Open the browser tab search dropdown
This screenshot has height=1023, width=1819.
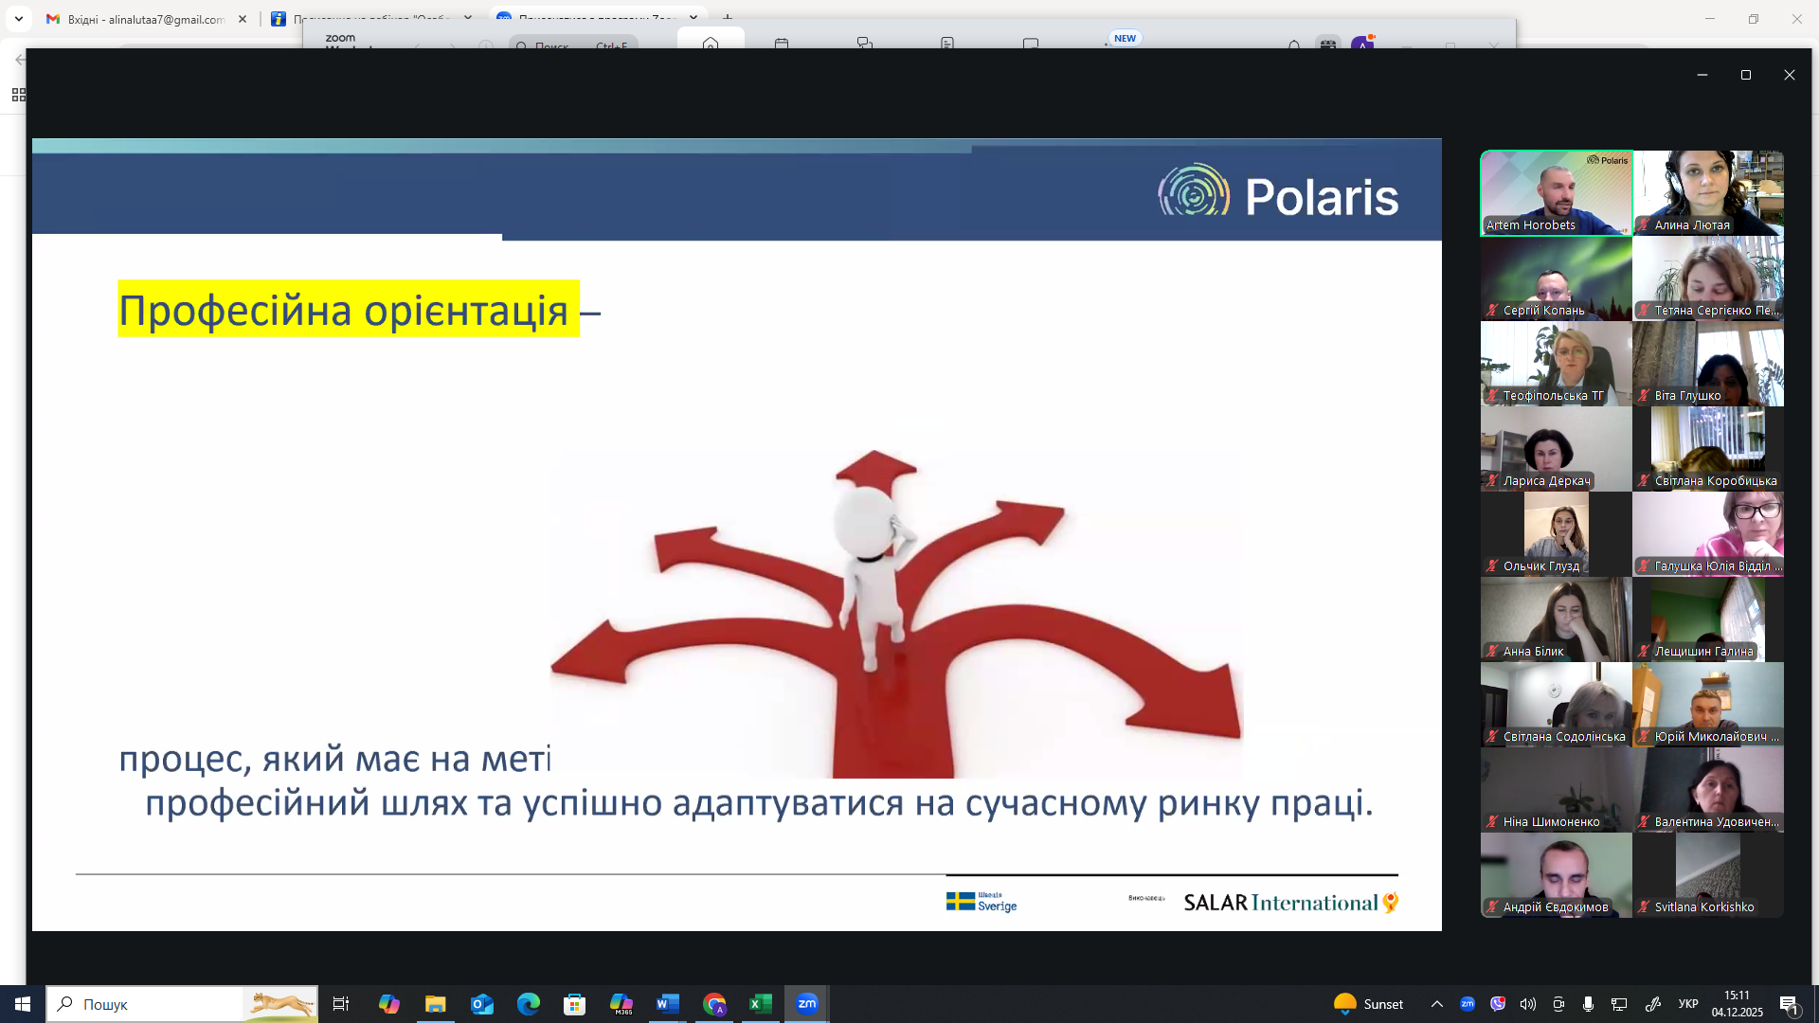click(x=18, y=18)
